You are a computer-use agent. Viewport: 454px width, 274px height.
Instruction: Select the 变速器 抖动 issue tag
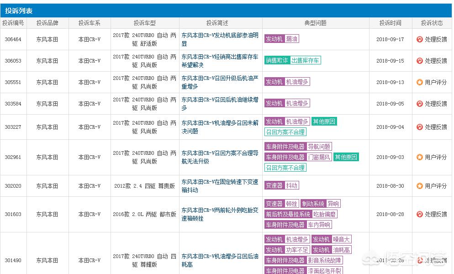click(282, 185)
